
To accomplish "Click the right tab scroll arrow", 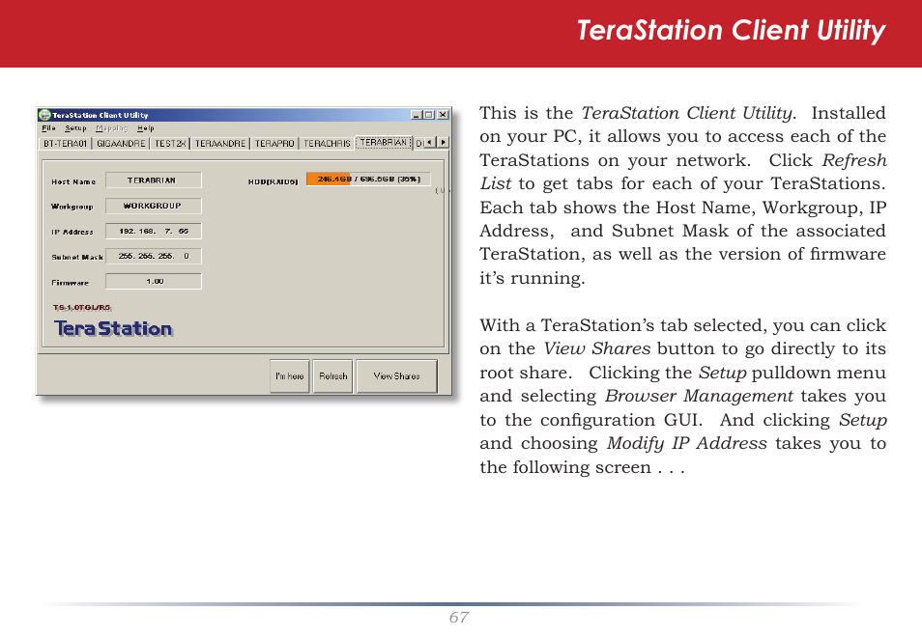I will click(x=443, y=142).
